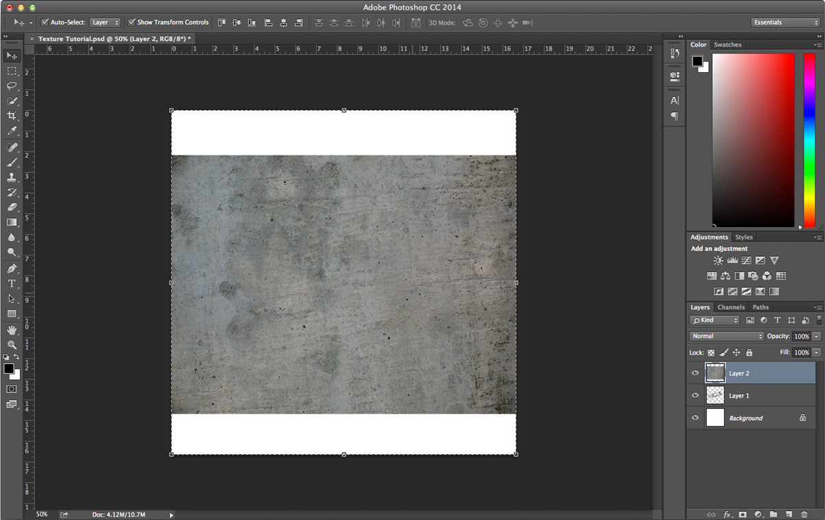Image resolution: width=825 pixels, height=520 pixels.
Task: Open the Styles tab
Action: pyautogui.click(x=744, y=237)
